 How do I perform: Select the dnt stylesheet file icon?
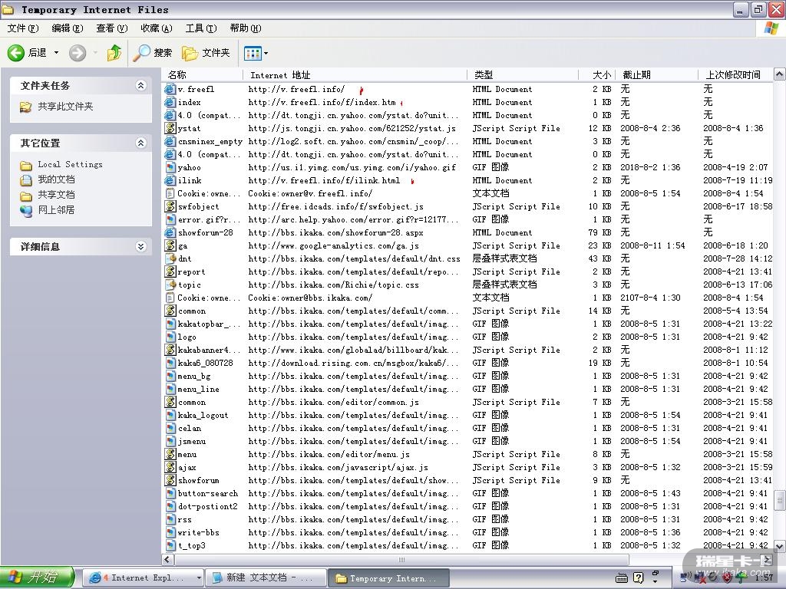(170, 258)
